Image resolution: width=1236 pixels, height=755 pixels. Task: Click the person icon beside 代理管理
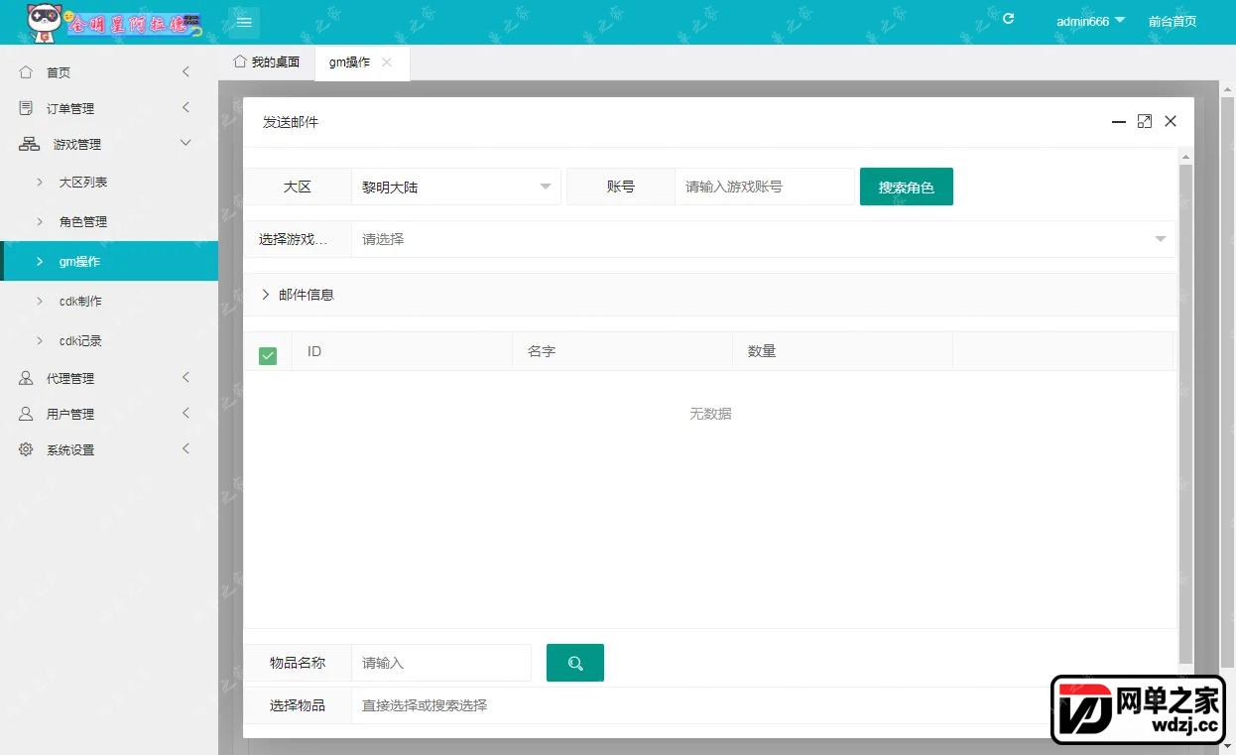[26, 378]
